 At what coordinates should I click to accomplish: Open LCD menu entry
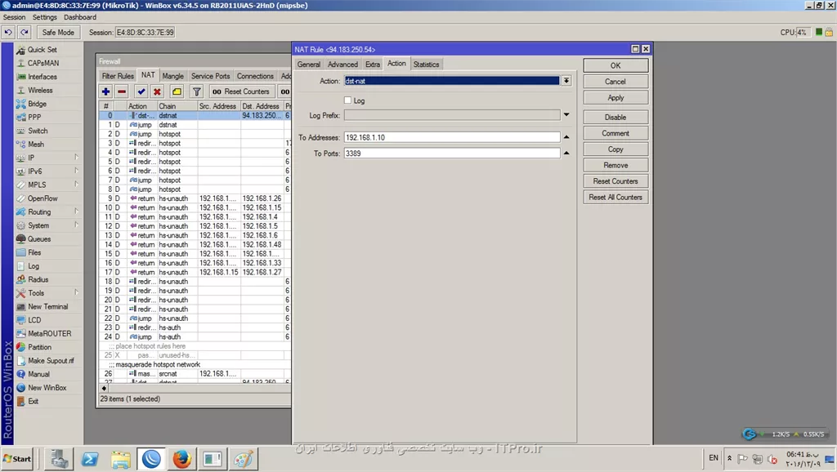coord(34,320)
